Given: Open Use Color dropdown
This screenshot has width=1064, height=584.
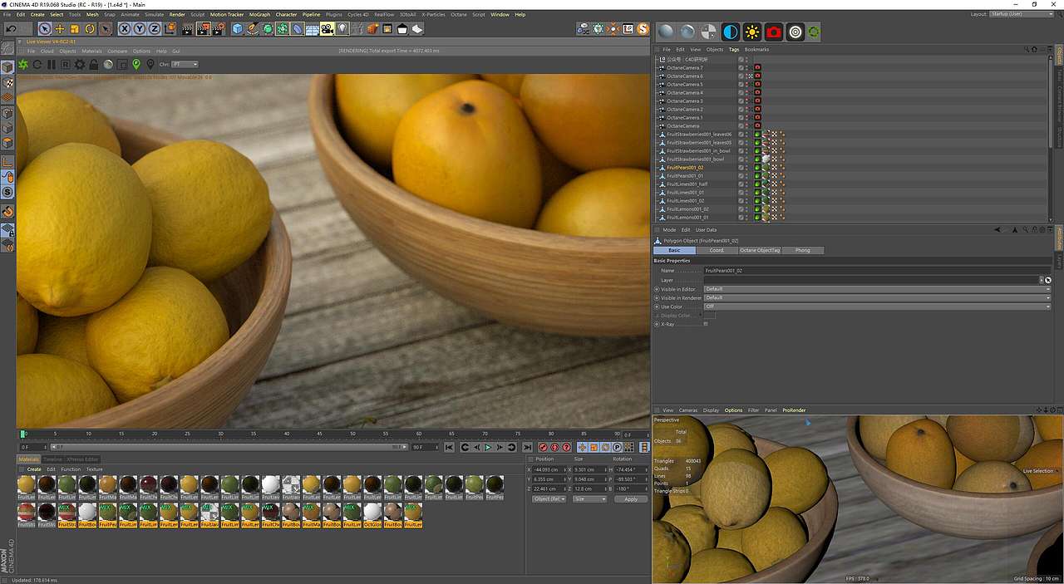Looking at the screenshot, I should coord(877,307).
